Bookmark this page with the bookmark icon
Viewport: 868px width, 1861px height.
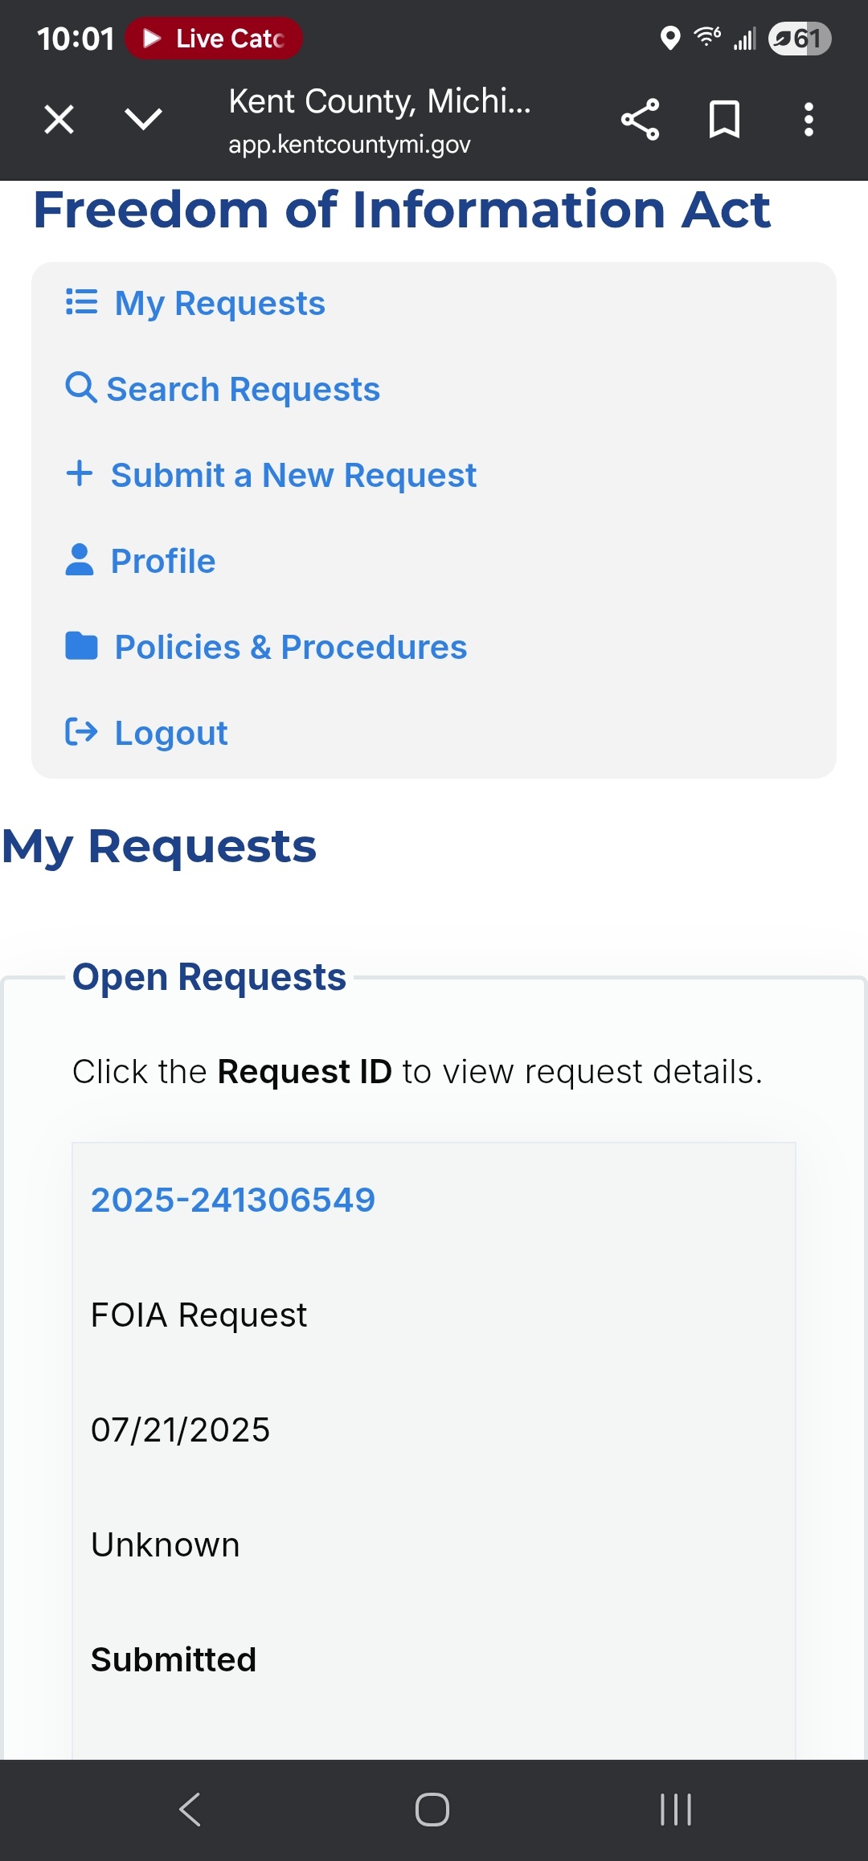tap(724, 120)
